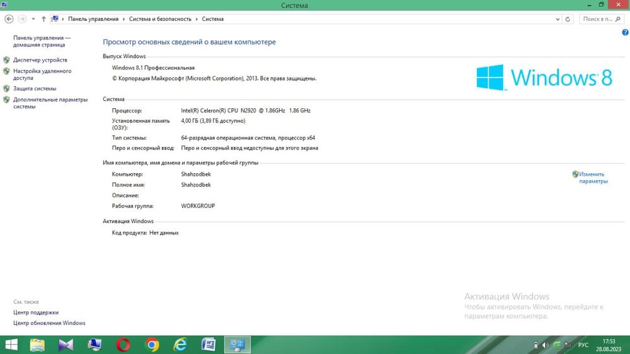
Task: Click the WORKGROUP value
Action: [x=198, y=206]
